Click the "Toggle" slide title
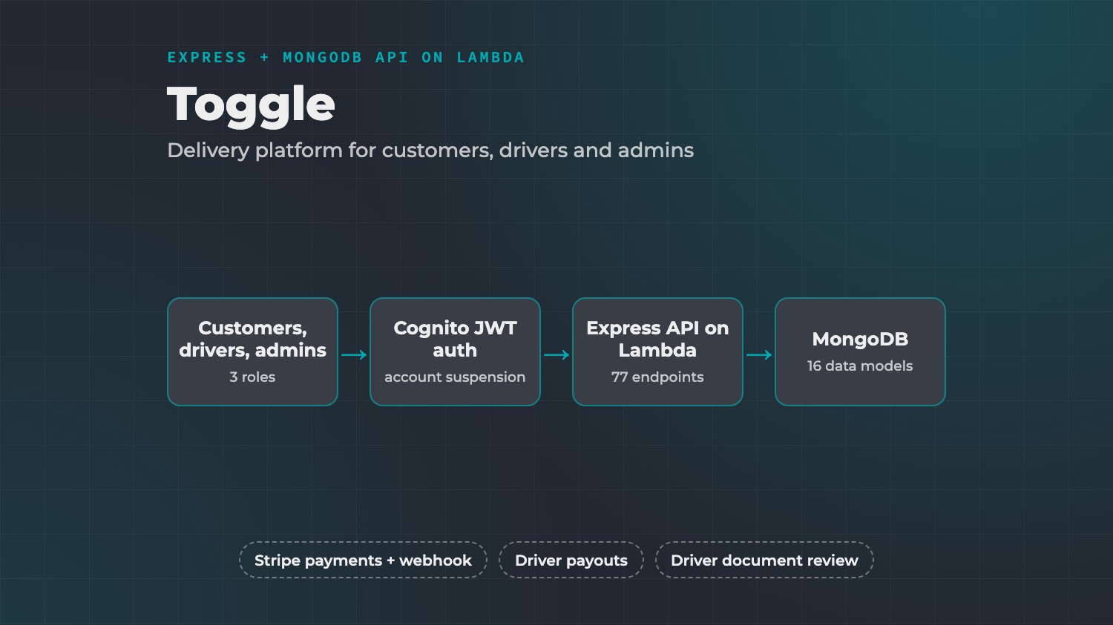The width and height of the screenshot is (1113, 625). click(x=251, y=105)
